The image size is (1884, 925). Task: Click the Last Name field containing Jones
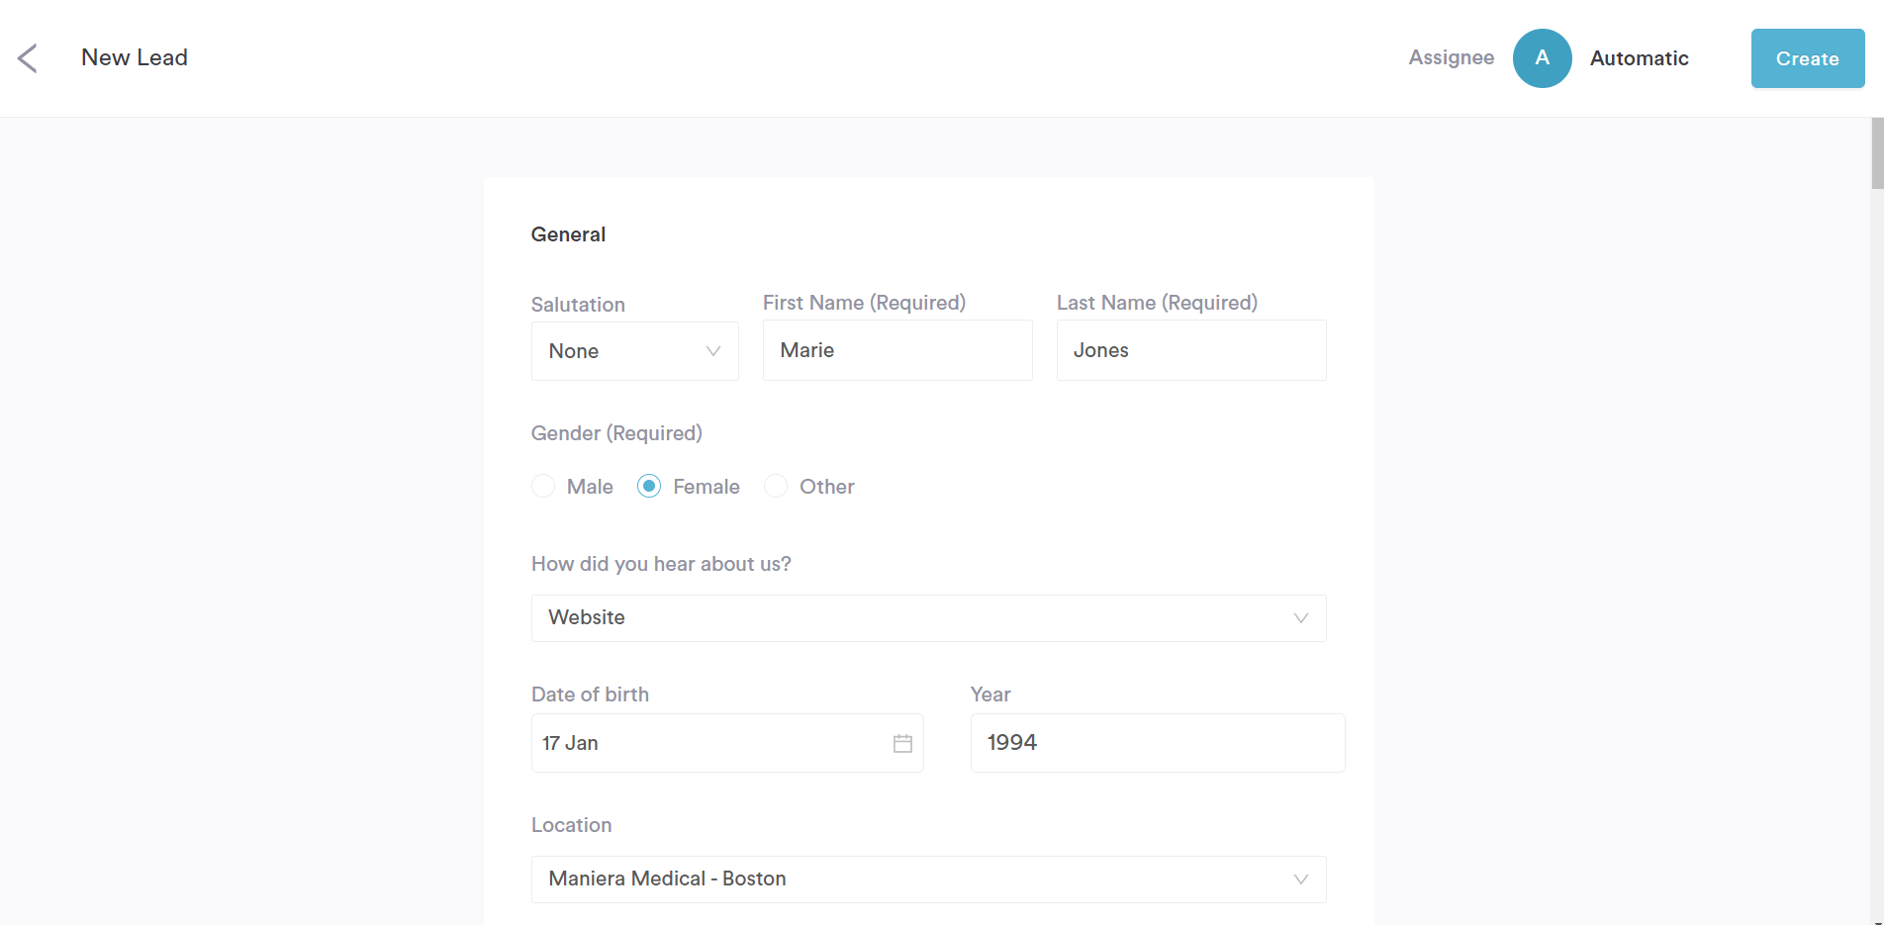[x=1191, y=350]
